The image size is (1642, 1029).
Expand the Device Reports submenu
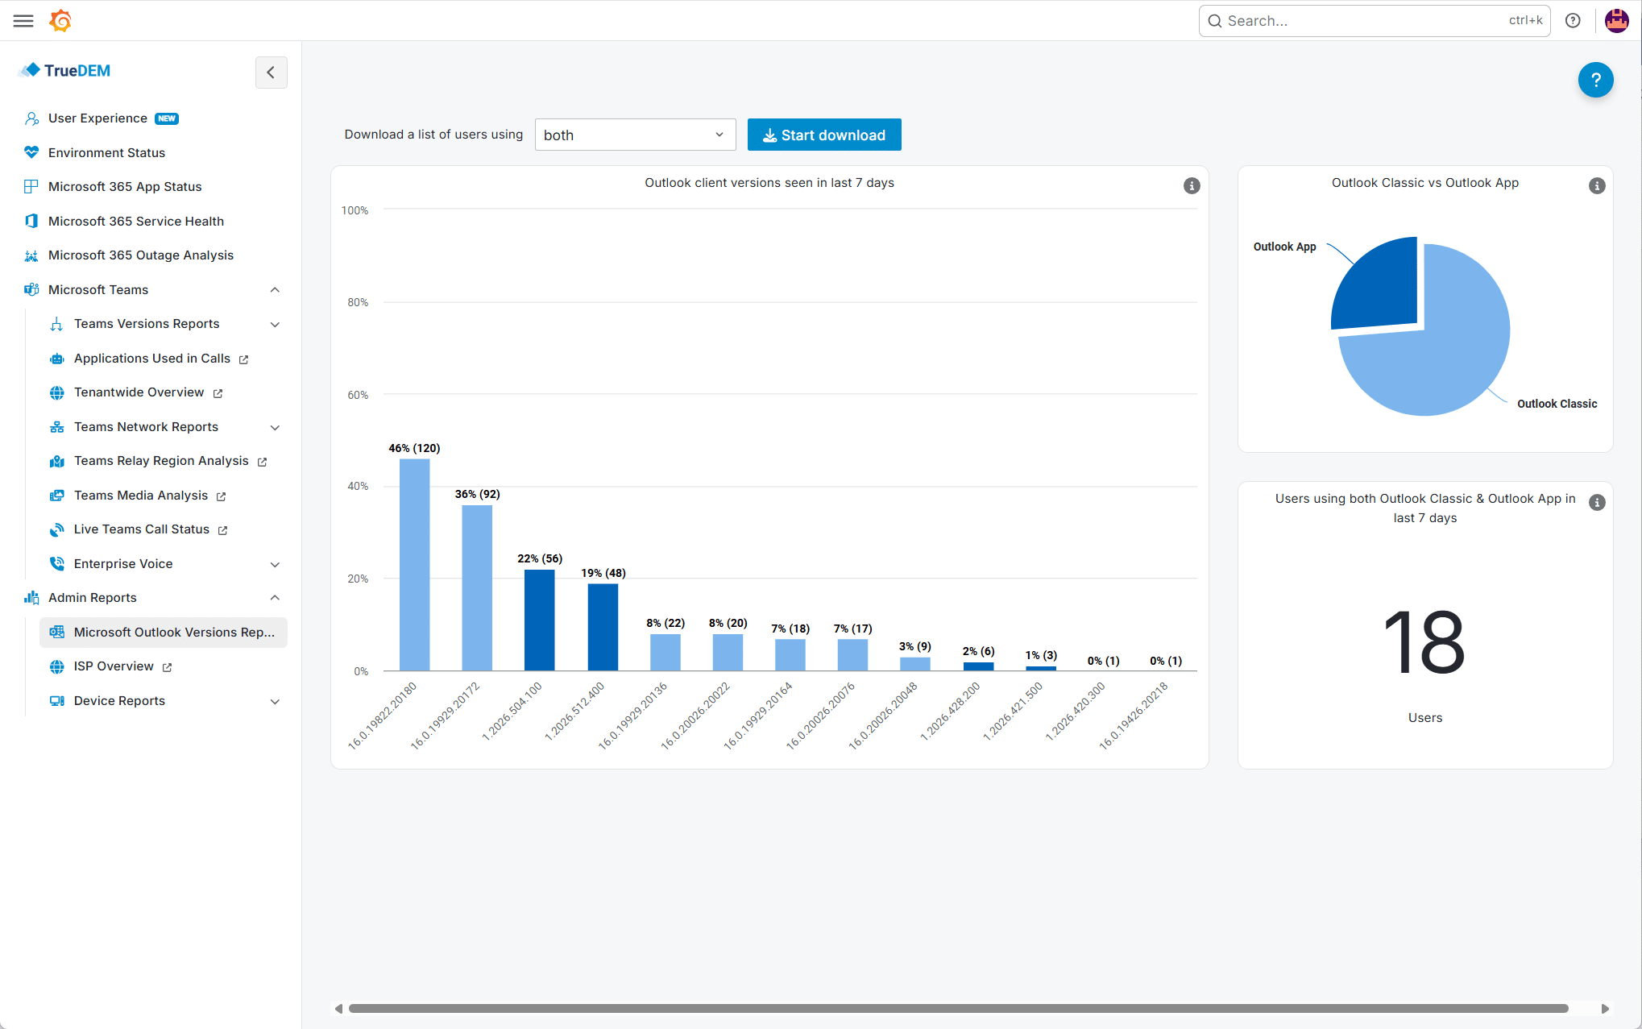(275, 701)
